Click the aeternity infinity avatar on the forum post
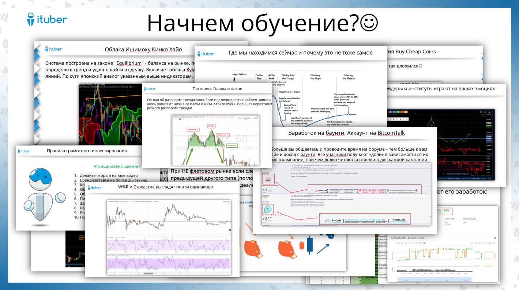Image resolution: width=519 pixels, height=290 pixels. pyautogui.click(x=268, y=179)
